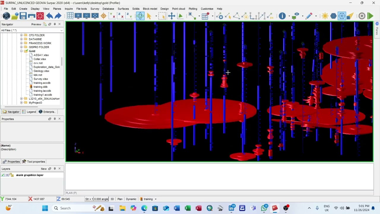Switch to YX plane view icon
This screenshot has height=214, width=380.
pos(112,16)
